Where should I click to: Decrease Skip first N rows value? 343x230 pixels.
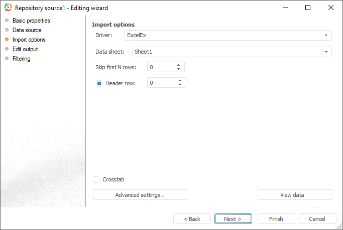point(179,69)
